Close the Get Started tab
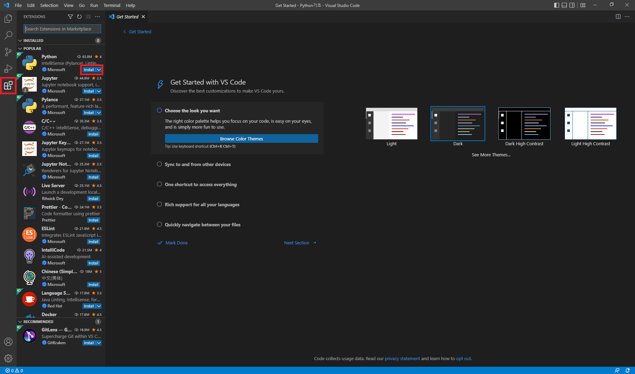635x374 pixels. pyautogui.click(x=143, y=17)
